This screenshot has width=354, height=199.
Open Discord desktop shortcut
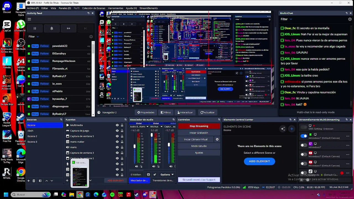[x=7, y=7]
